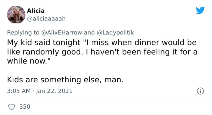Open the info circle icon
212x115 pixels.
pyautogui.click(x=200, y=91)
